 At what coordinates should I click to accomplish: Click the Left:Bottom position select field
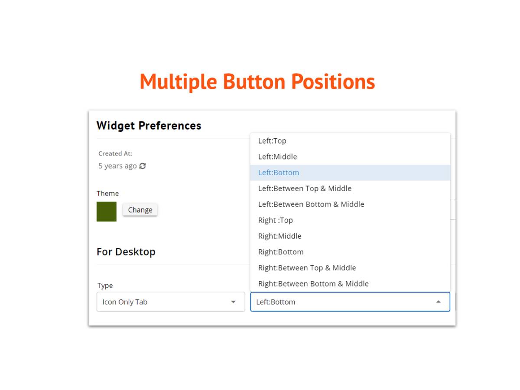pyautogui.click(x=350, y=302)
